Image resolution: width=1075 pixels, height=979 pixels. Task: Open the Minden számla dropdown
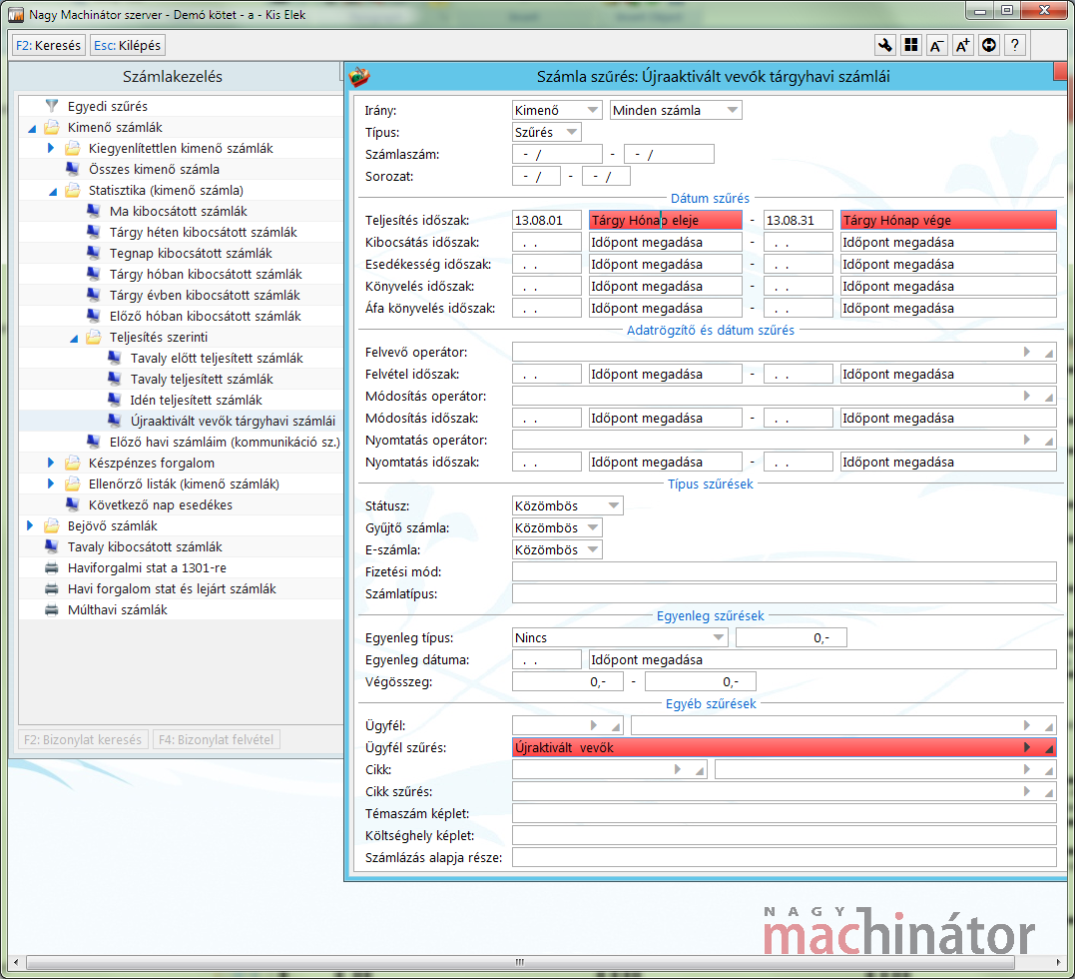tap(676, 110)
